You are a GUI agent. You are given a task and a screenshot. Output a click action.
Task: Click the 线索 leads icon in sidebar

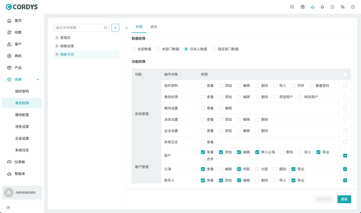(9, 32)
